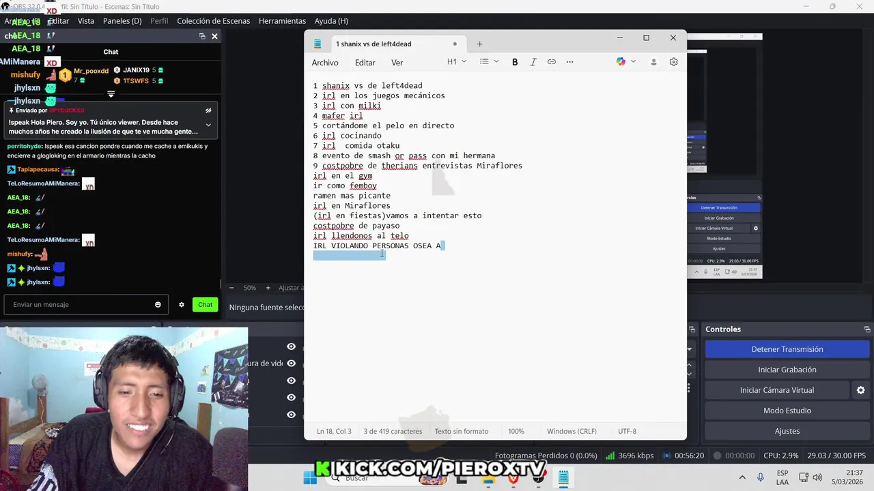
Task: Click Iniciar Grabación button
Action: [787, 370]
